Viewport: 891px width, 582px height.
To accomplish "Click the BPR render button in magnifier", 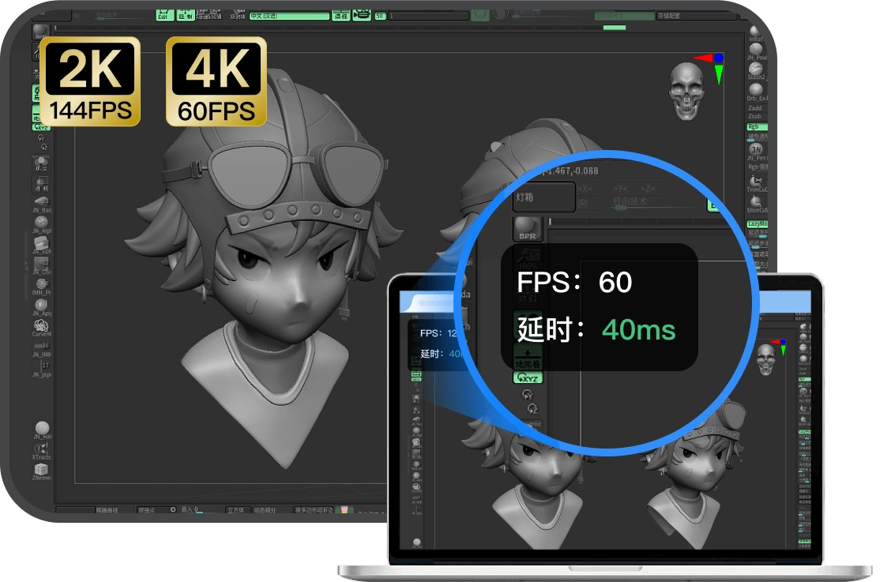I will (x=528, y=229).
